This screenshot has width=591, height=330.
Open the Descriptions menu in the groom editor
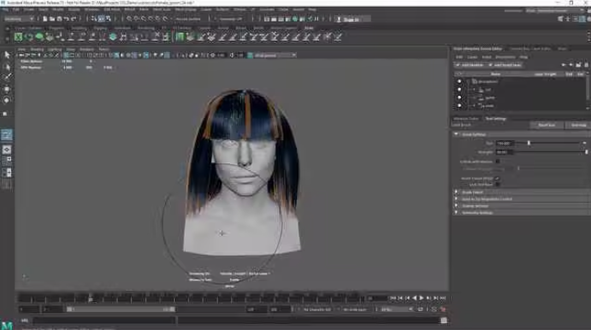505,57
